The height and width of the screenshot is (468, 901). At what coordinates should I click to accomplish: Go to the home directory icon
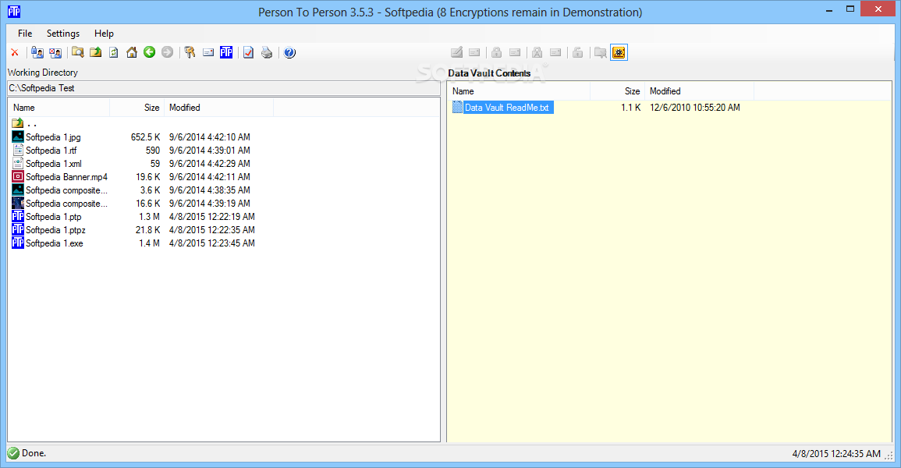coord(132,53)
